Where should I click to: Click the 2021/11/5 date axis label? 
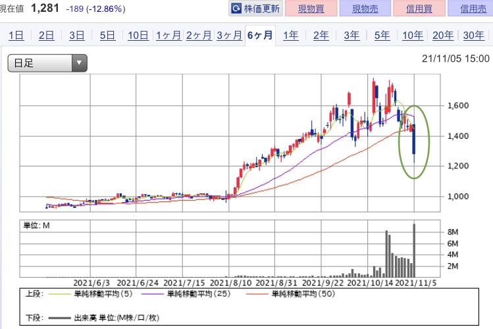[415, 283]
